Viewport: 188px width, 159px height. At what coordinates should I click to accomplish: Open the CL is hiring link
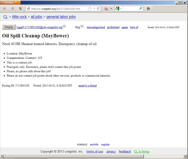(x=142, y=152)
